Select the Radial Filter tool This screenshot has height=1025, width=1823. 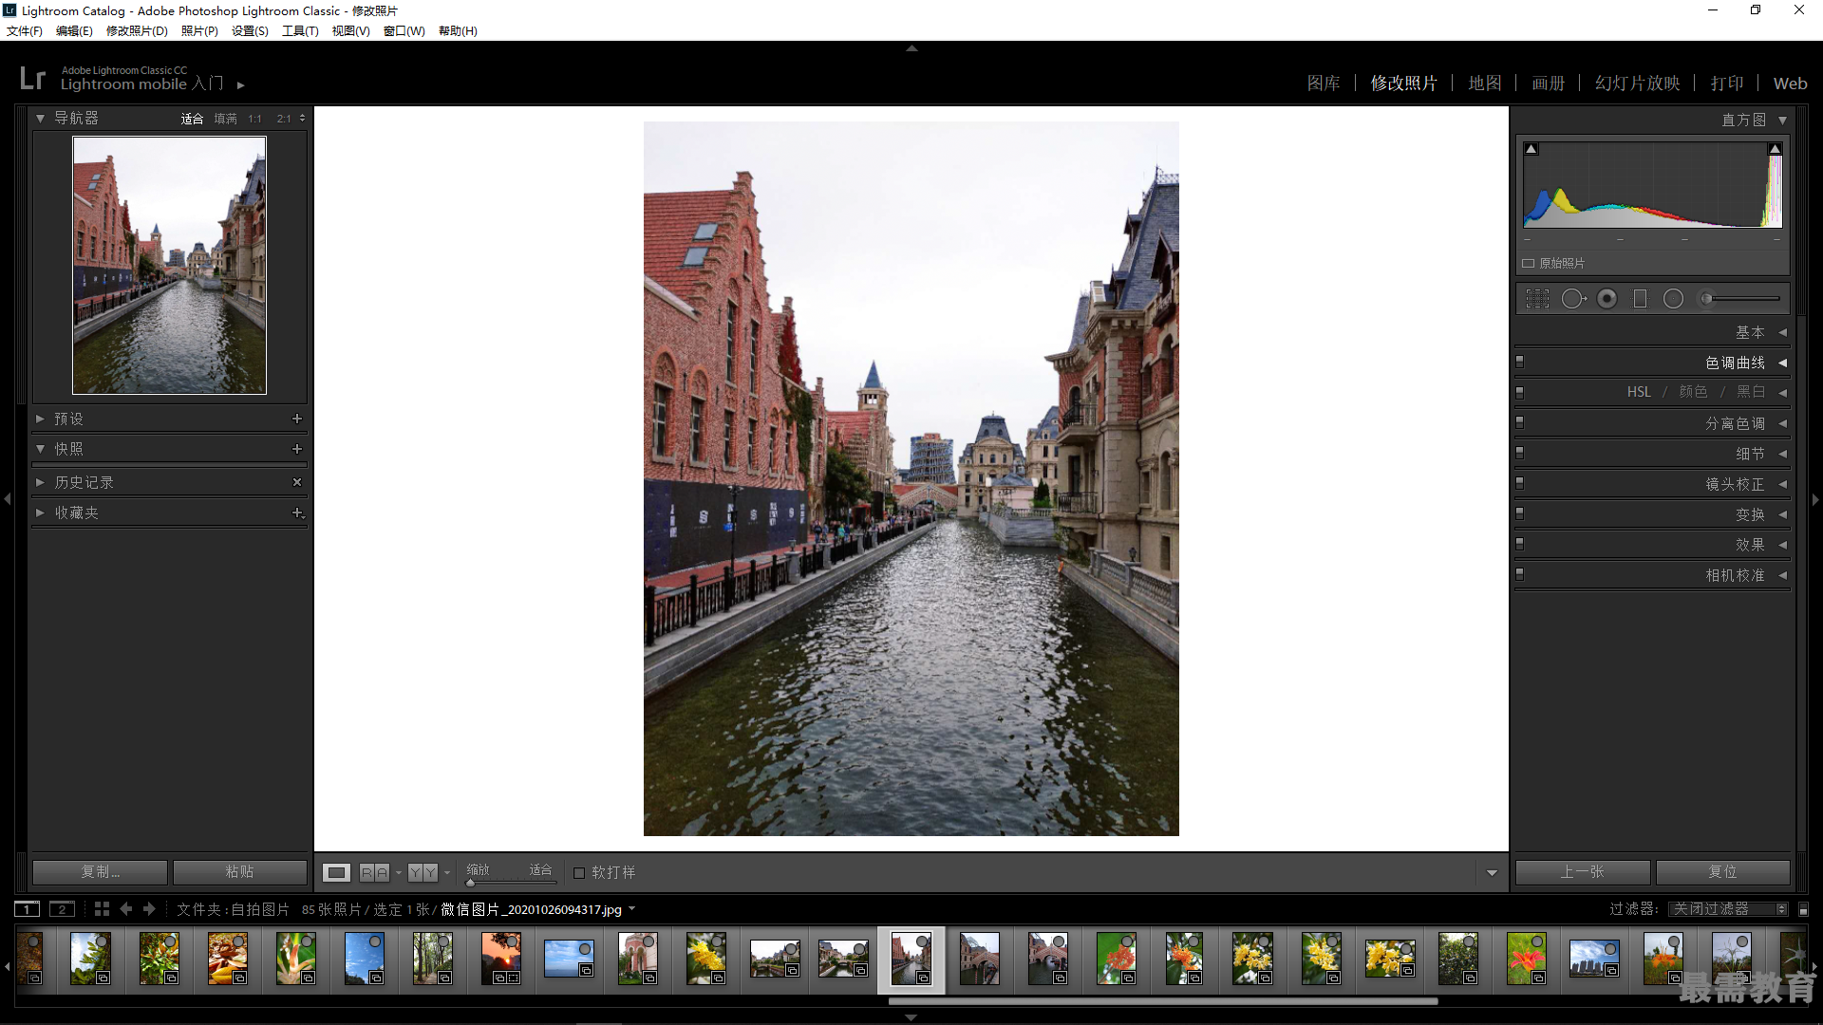[x=1673, y=299]
